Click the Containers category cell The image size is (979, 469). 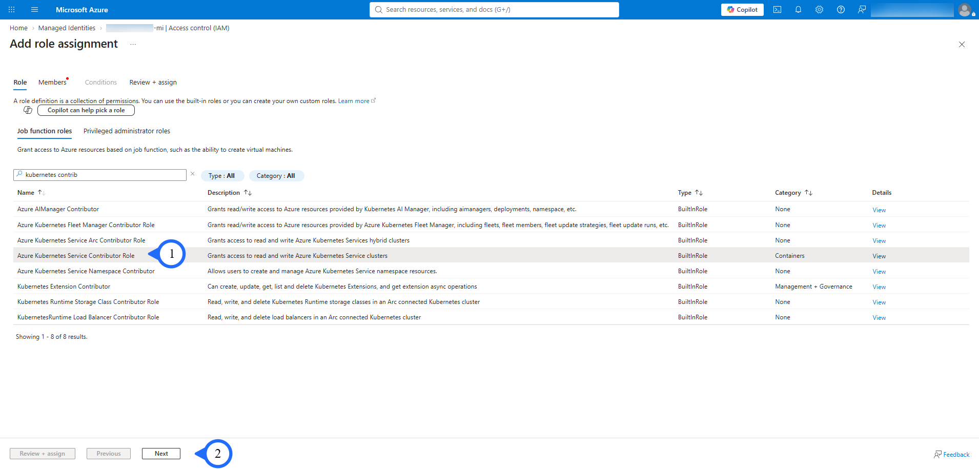790,256
